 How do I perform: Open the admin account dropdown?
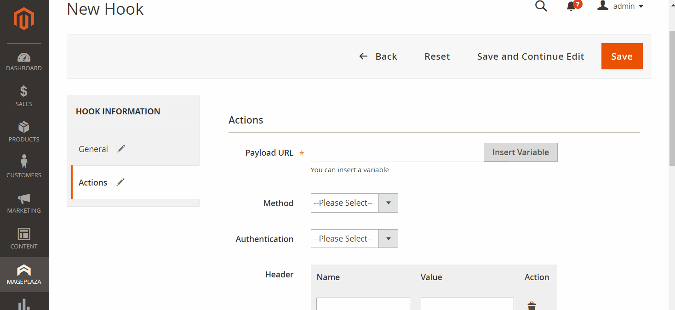tap(621, 6)
